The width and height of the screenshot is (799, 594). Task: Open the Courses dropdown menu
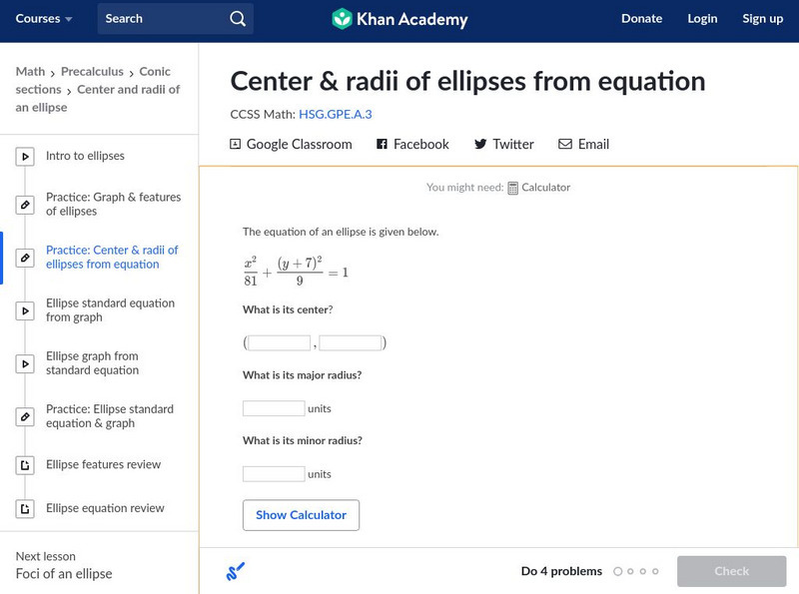[44, 19]
